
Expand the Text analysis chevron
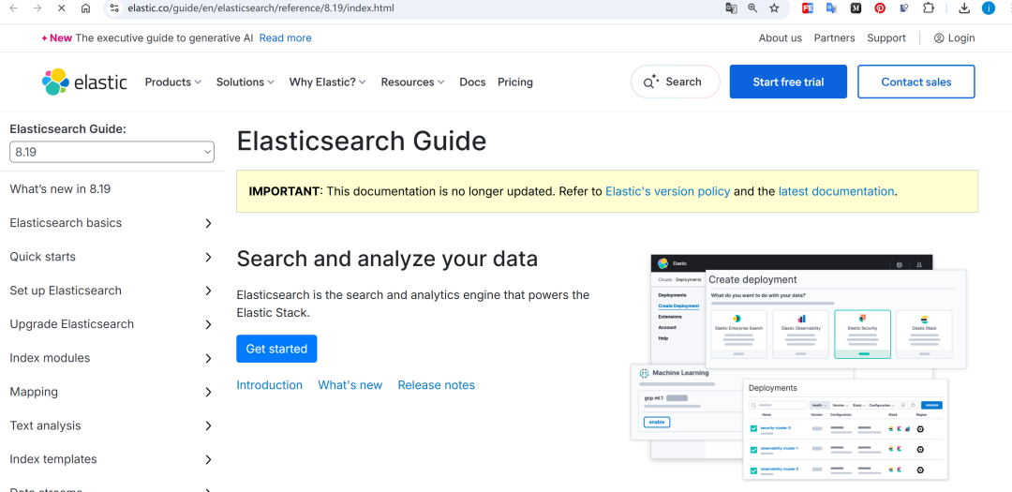pos(208,426)
